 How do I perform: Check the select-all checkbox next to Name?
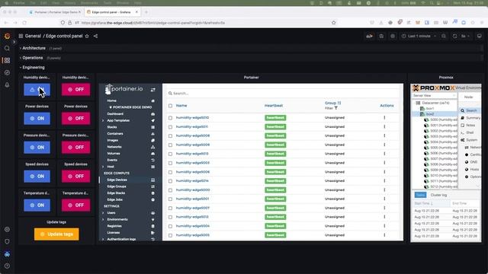pyautogui.click(x=170, y=106)
